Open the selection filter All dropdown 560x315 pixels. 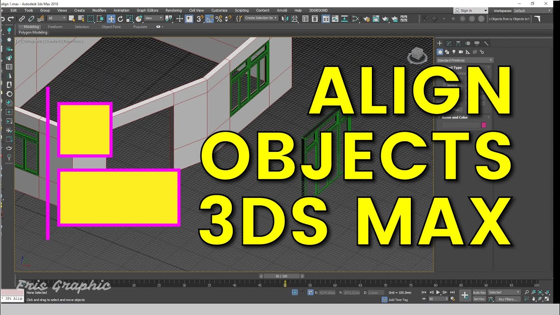coord(57,18)
